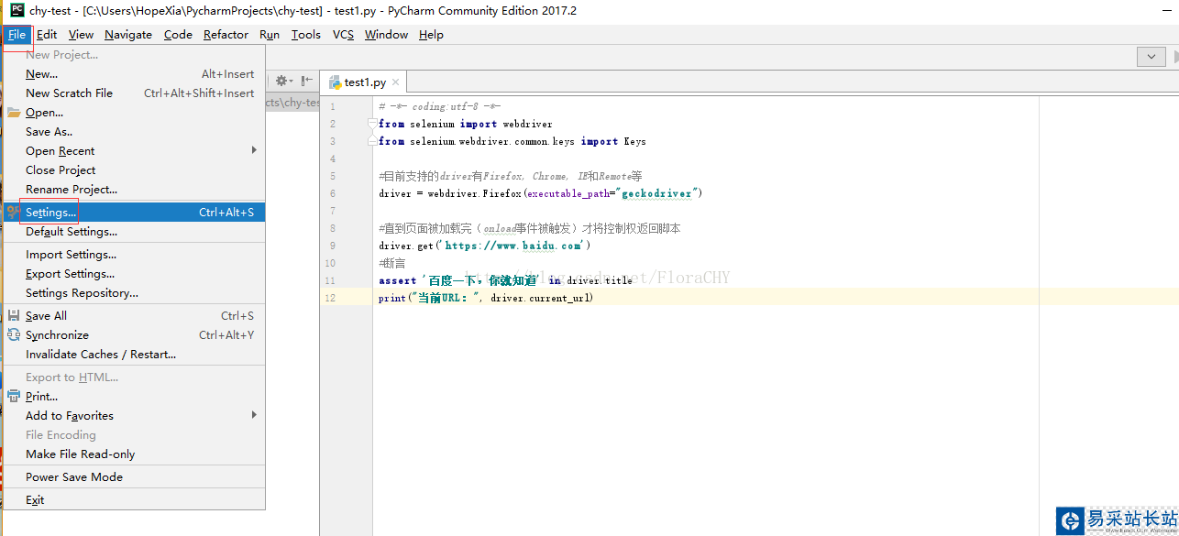Open the Window menu
This screenshot has width=1179, height=536.
[386, 35]
